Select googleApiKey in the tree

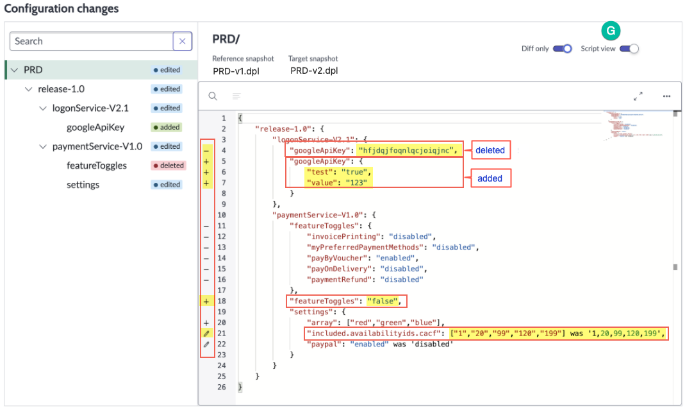tap(95, 127)
